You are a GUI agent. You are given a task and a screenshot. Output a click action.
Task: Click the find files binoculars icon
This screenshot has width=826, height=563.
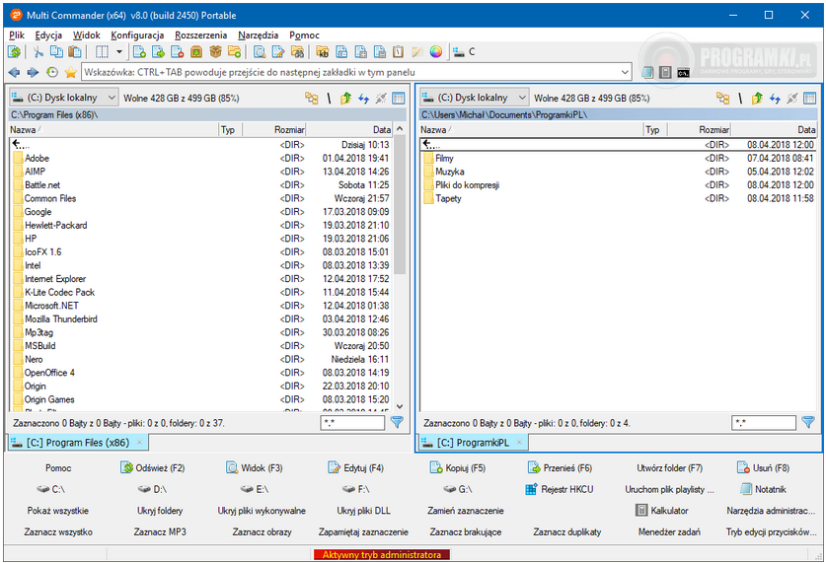pyautogui.click(x=297, y=51)
